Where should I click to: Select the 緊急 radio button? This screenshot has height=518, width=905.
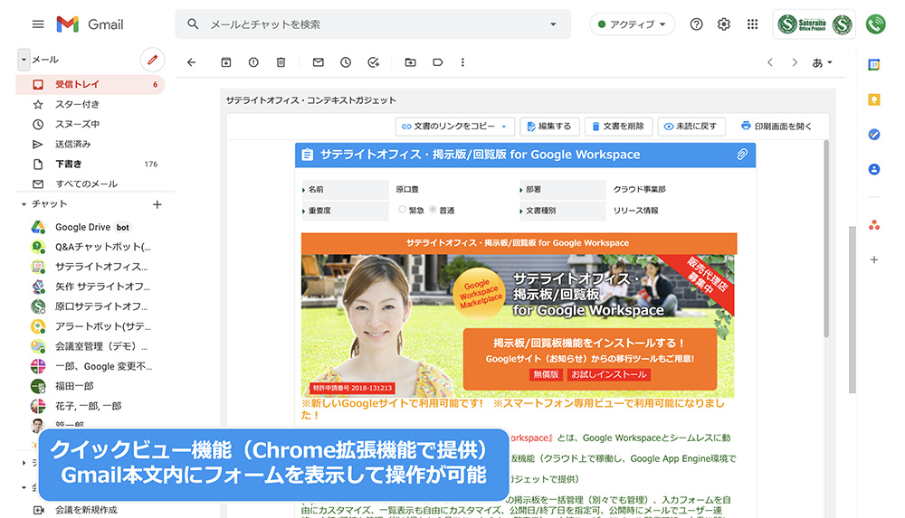[x=403, y=210]
